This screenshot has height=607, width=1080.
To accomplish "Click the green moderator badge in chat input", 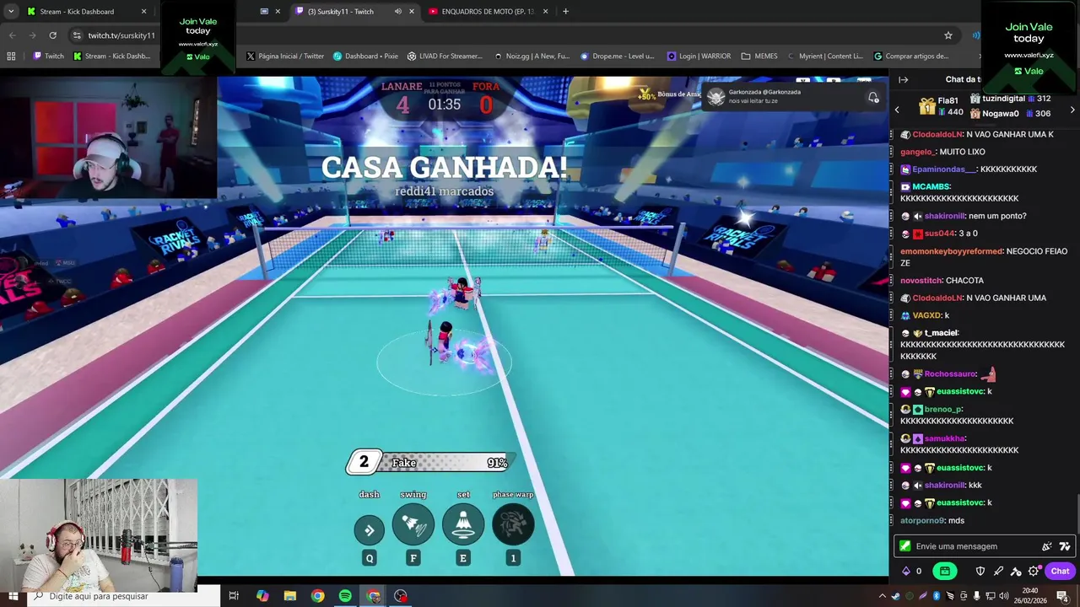I will pyautogui.click(x=905, y=546).
